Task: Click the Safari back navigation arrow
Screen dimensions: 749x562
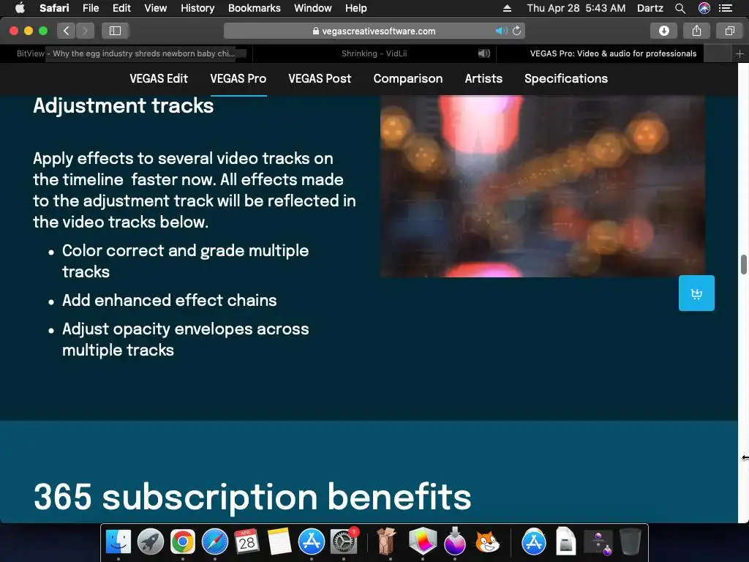Action: click(x=67, y=31)
